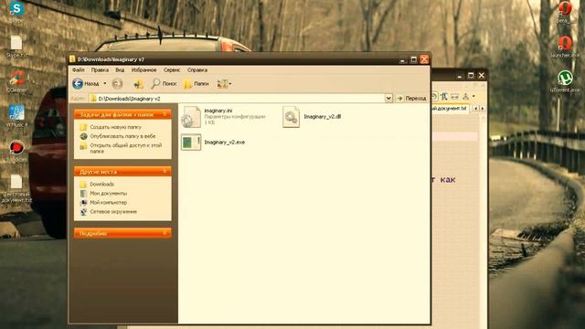Image resolution: width=585 pixels, height=329 pixels.
Task: Click the Переход go button
Action: click(411, 99)
